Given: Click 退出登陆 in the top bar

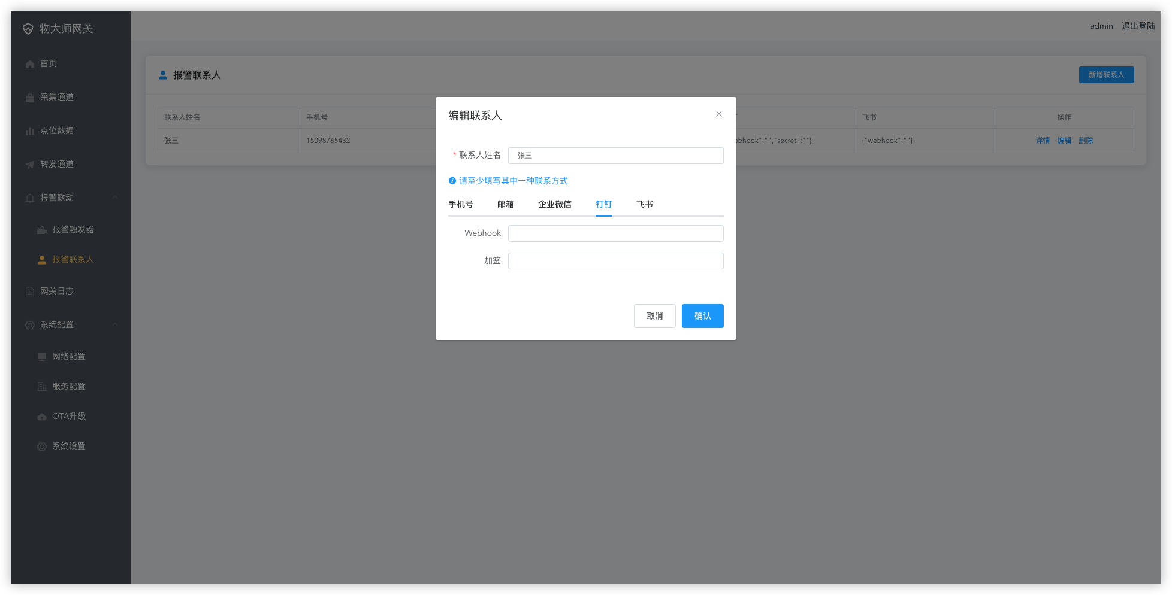Looking at the screenshot, I should coord(1138,26).
